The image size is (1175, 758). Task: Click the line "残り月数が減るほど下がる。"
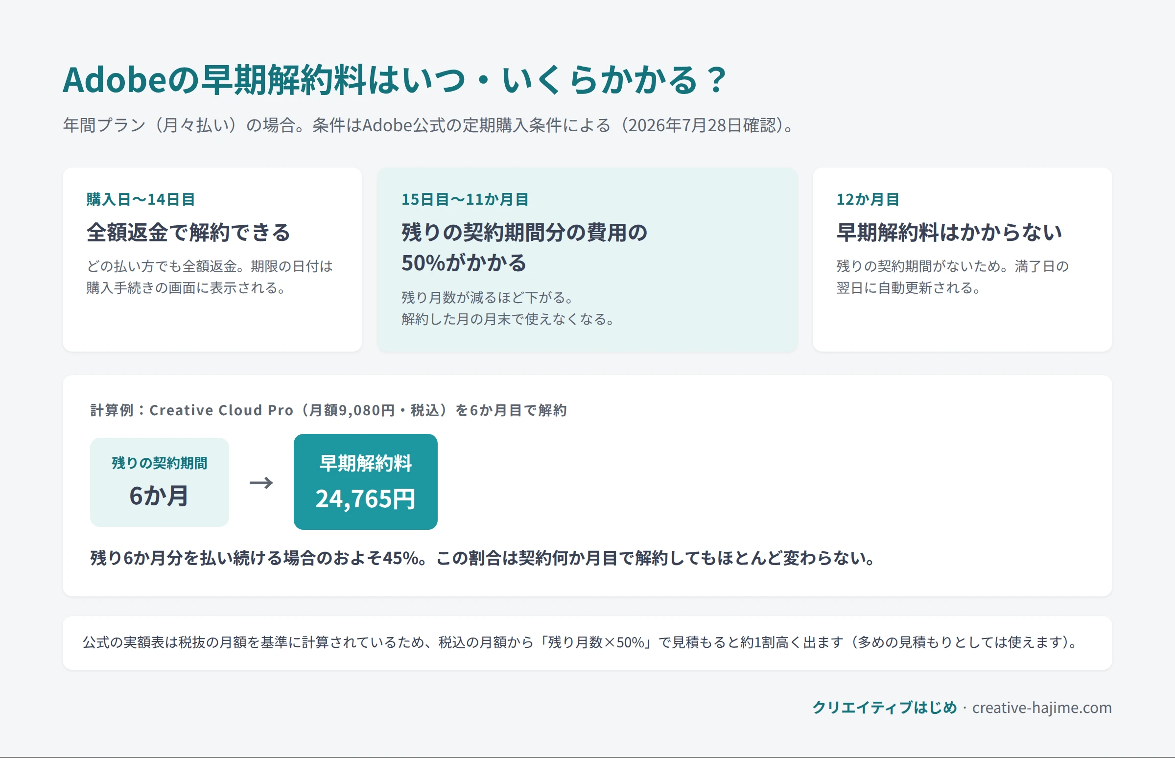[487, 298]
